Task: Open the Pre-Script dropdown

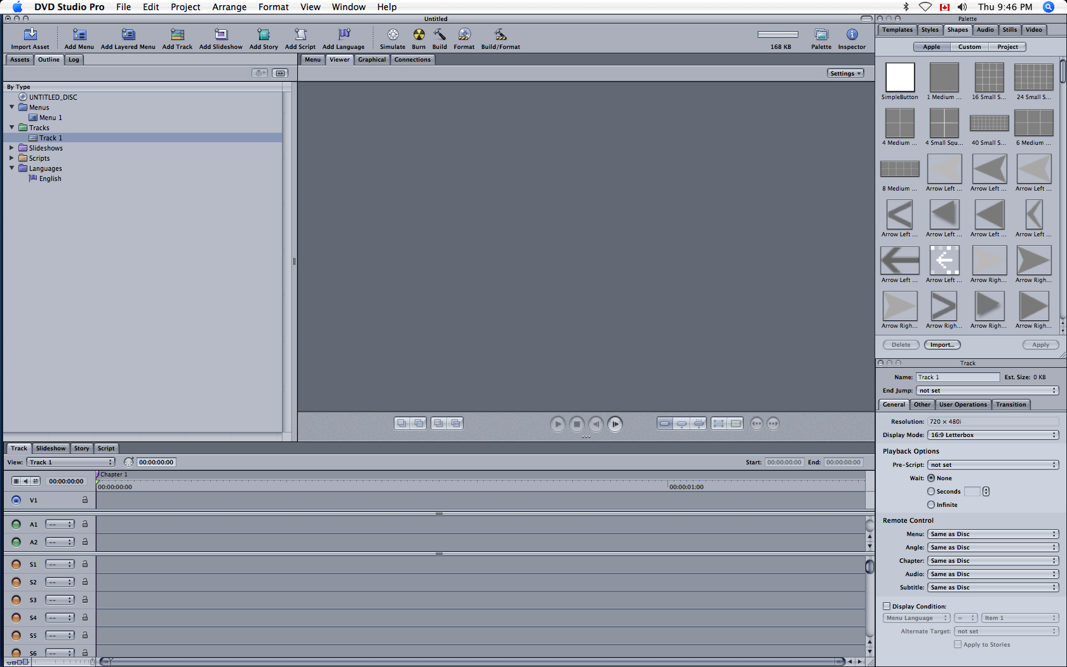Action: (x=993, y=465)
